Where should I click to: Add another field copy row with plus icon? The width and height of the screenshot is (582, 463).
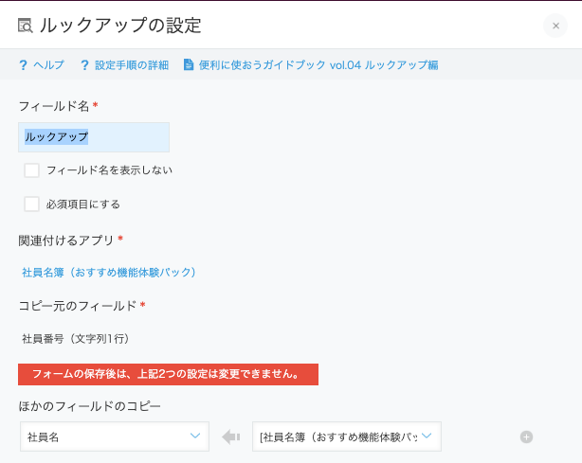(526, 437)
